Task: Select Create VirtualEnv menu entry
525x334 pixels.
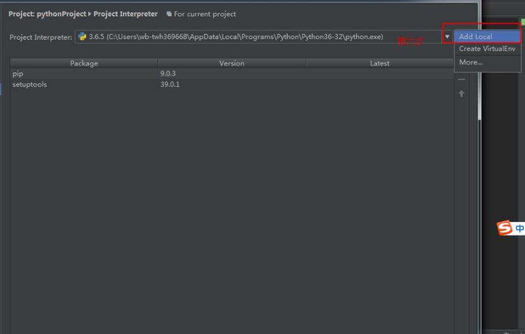Action: (x=487, y=49)
